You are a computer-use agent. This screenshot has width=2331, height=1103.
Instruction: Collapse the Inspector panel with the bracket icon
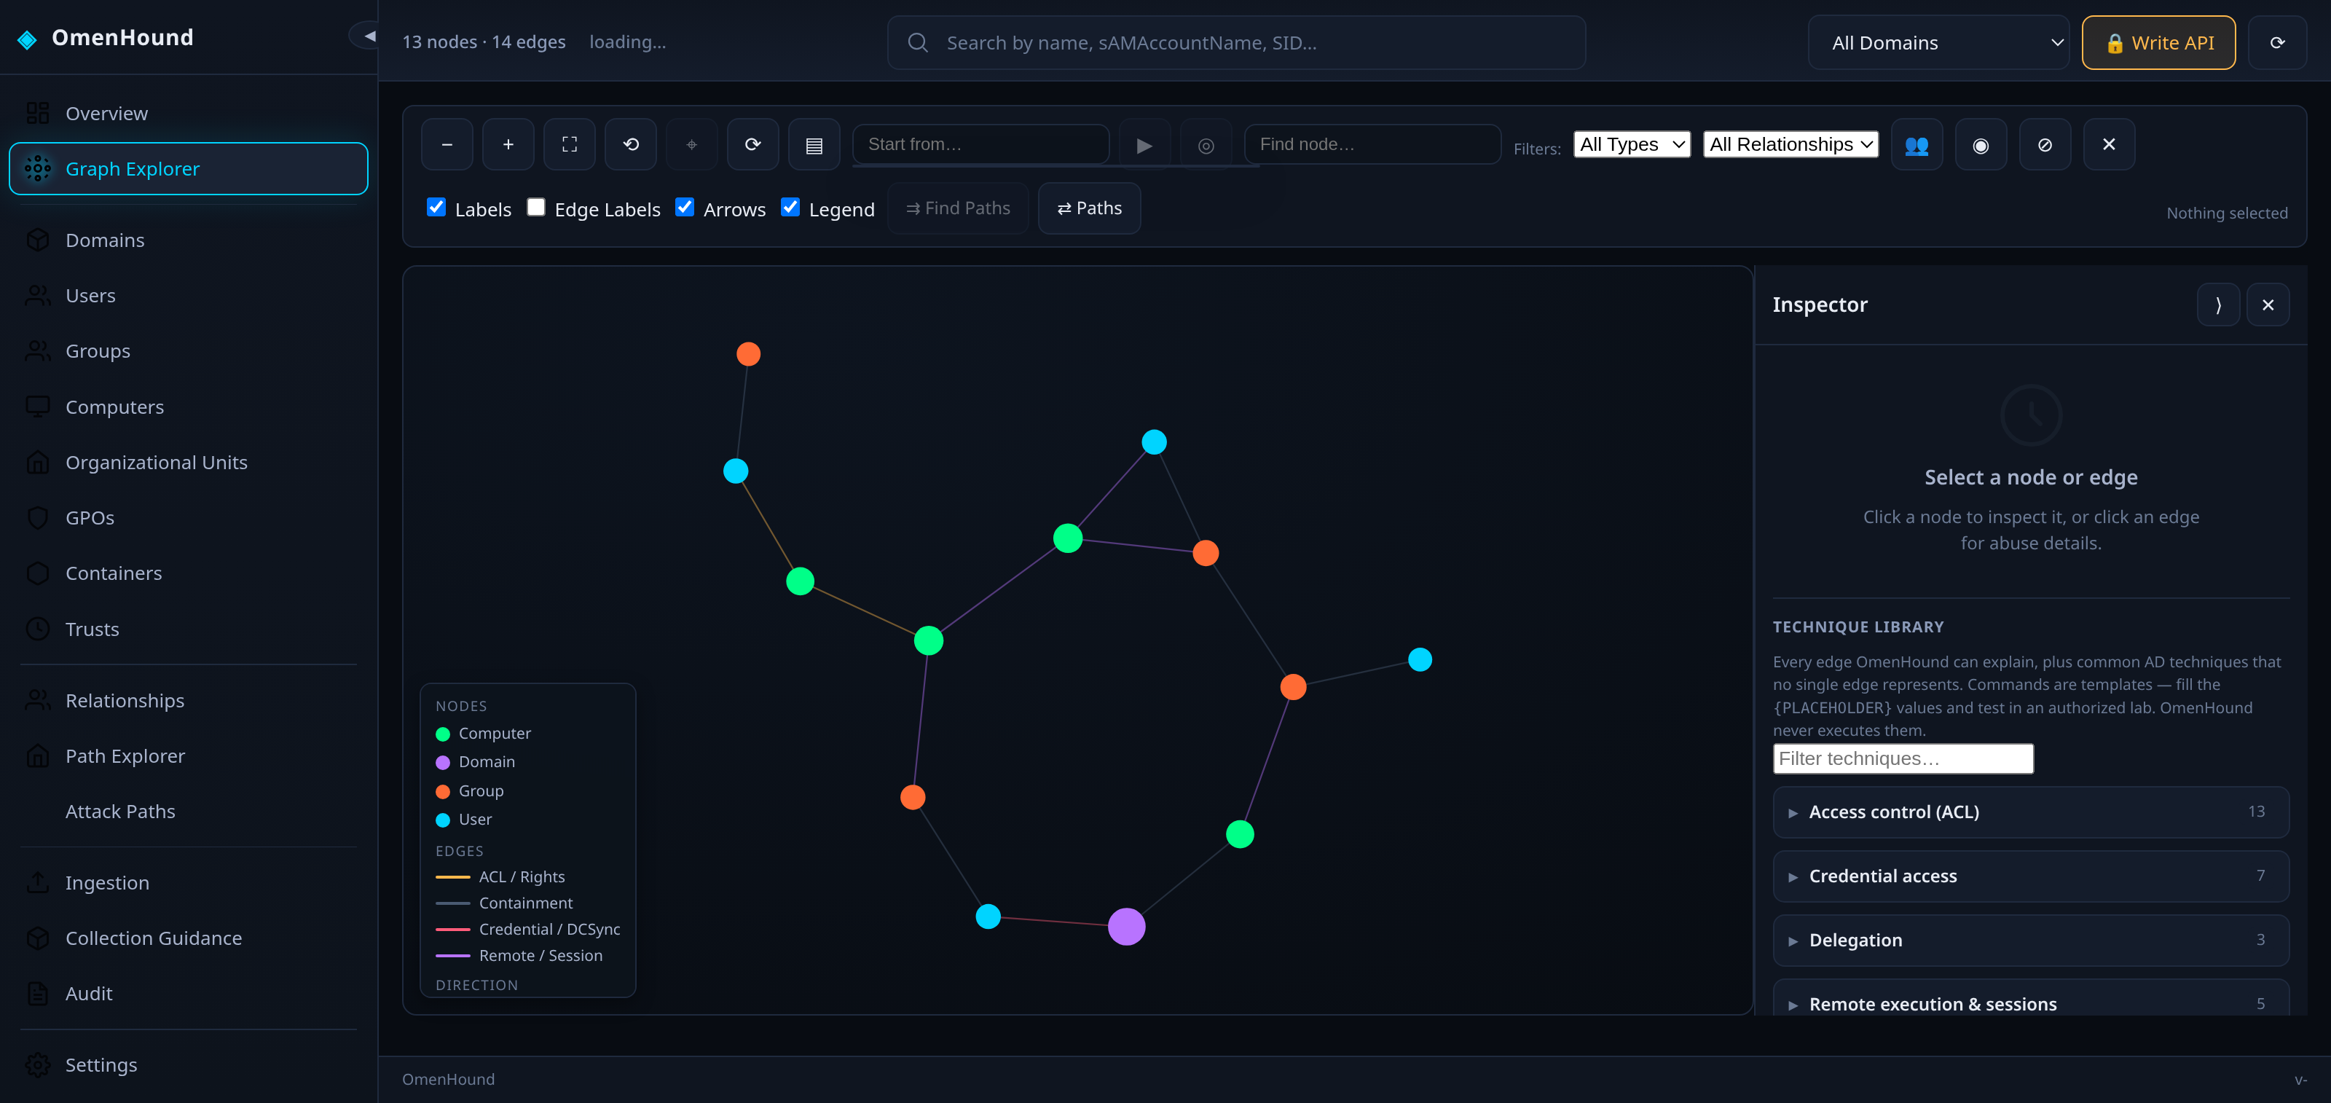click(x=2218, y=305)
